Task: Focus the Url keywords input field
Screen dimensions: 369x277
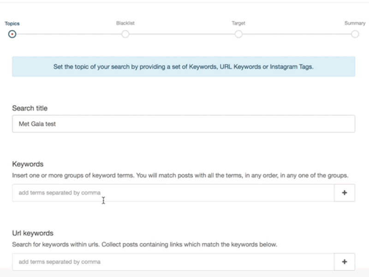Action: pyautogui.click(x=173, y=262)
